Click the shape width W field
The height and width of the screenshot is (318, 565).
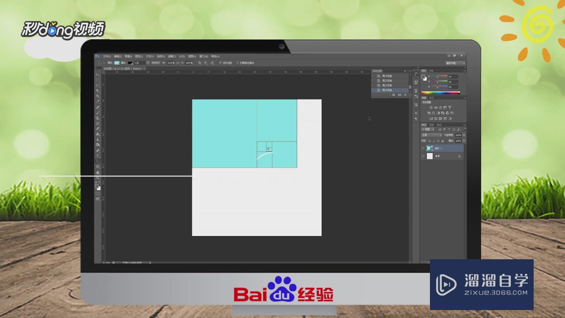171,63
